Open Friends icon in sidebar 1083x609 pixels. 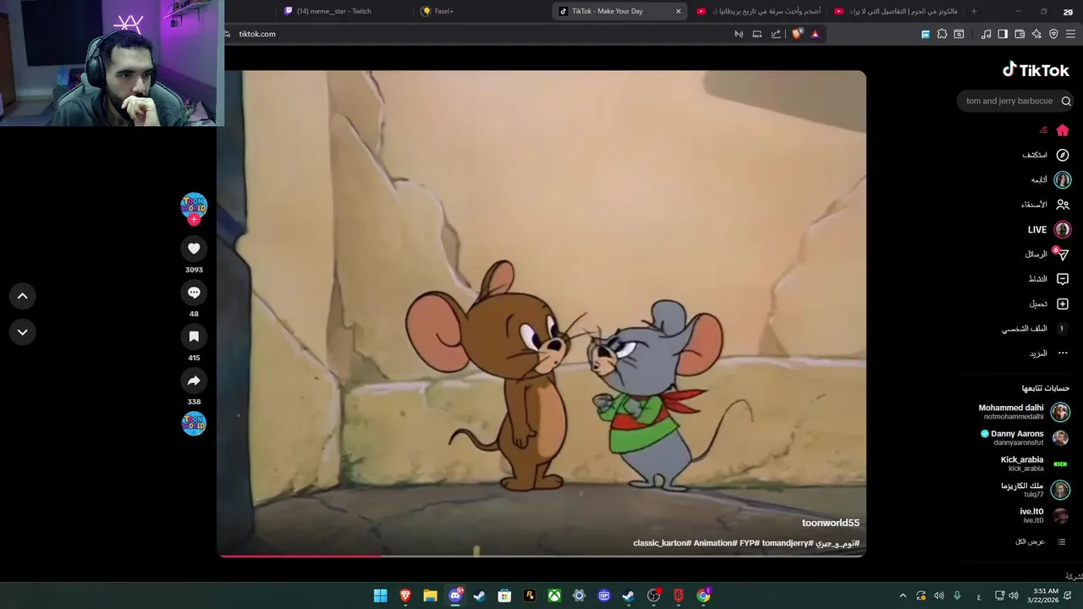(1063, 205)
